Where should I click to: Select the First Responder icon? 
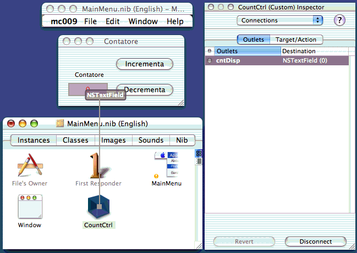[x=98, y=166]
